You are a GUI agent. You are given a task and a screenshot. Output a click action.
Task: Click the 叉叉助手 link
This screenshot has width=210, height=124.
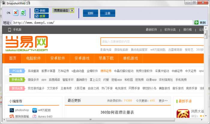pyautogui.click(x=52, y=88)
